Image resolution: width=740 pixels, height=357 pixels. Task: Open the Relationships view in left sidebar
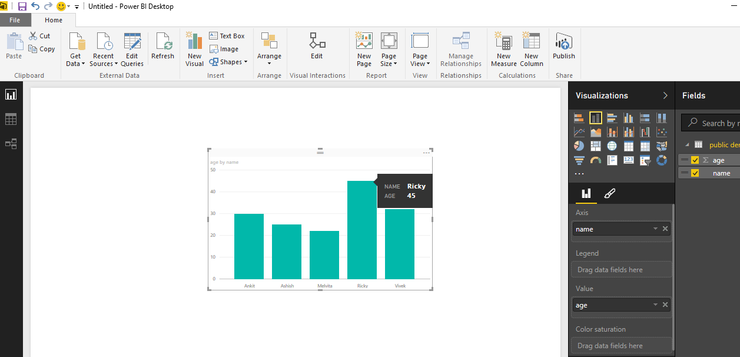pyautogui.click(x=11, y=144)
